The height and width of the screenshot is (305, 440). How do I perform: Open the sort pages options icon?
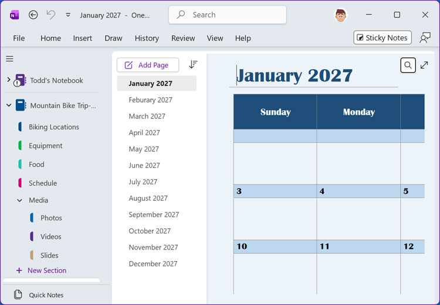[x=193, y=64]
